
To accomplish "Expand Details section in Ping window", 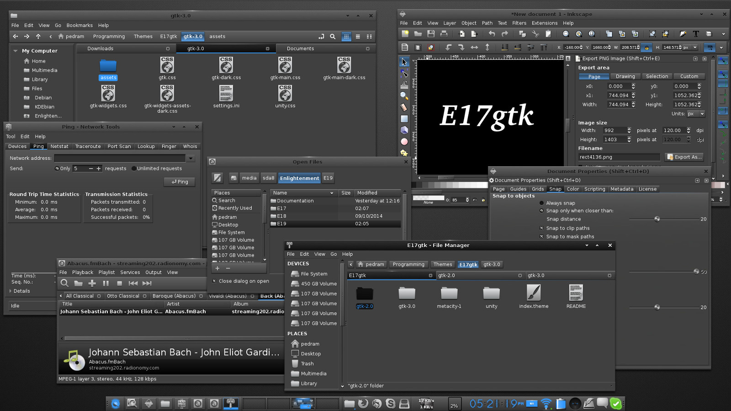I will point(11,291).
